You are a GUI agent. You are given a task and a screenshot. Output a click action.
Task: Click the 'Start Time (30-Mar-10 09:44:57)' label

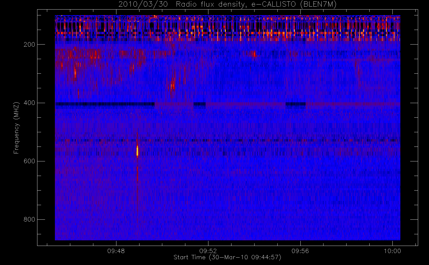click(227, 257)
